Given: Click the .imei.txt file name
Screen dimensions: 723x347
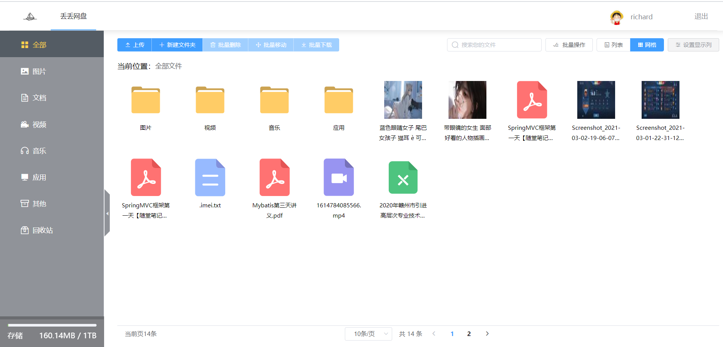Looking at the screenshot, I should [x=210, y=205].
